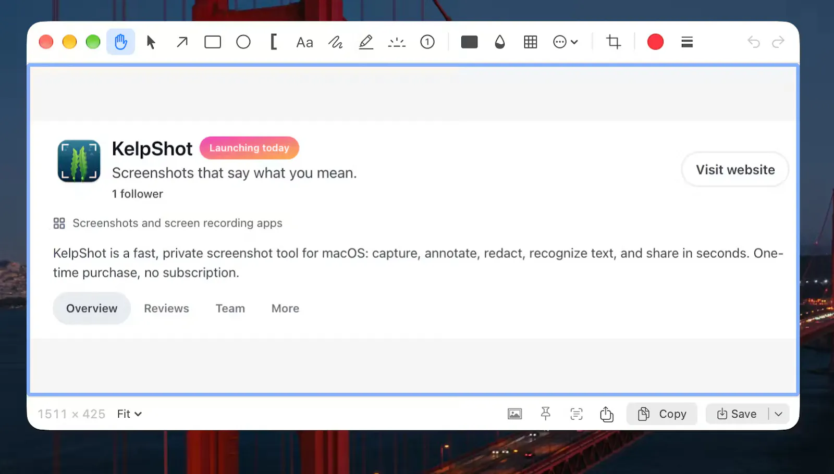834x474 pixels.
Task: Click the 1 follower text
Action: [x=138, y=194]
